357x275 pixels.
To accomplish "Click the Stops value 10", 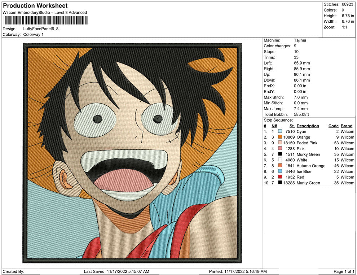I will click(x=296, y=52).
